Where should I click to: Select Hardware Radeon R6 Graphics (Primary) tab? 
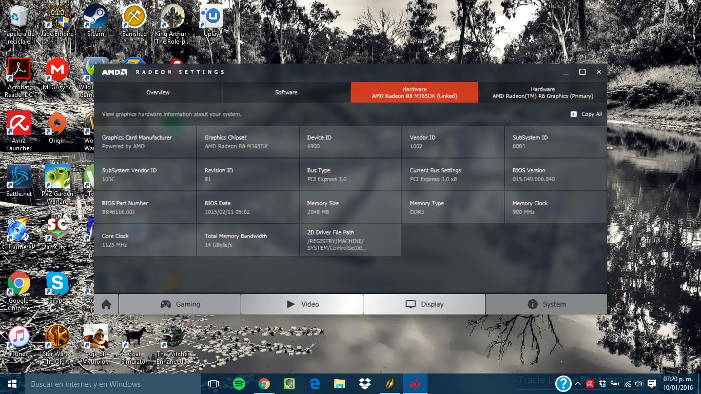[x=543, y=92]
